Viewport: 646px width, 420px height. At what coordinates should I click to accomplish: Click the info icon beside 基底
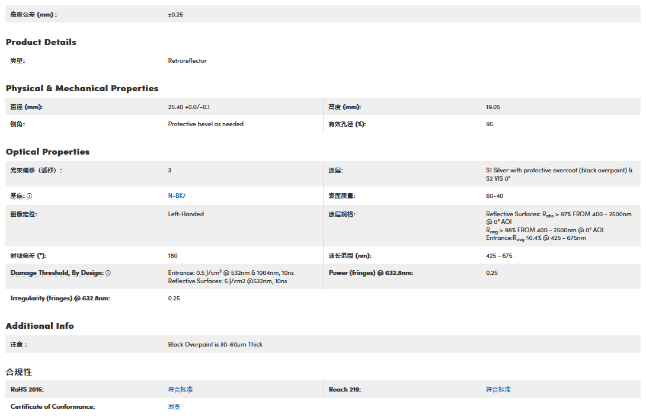pyautogui.click(x=30, y=196)
